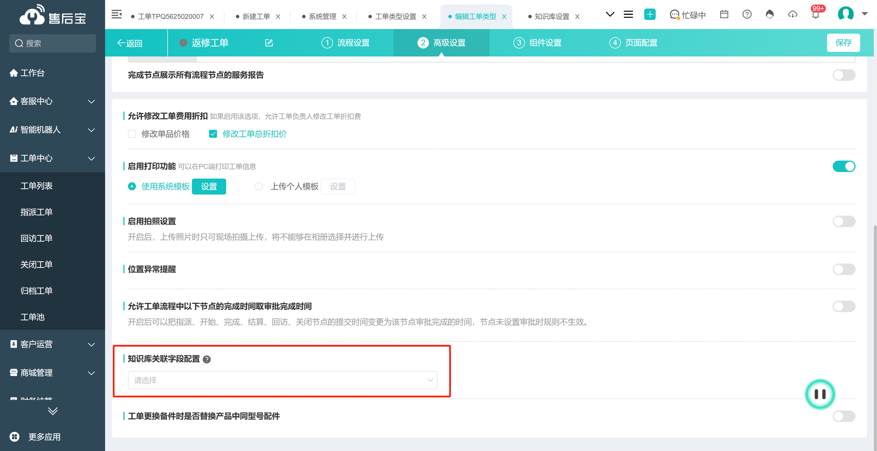The width and height of the screenshot is (877, 451).
Task: Open 工单列表 in the sidebar
Action: click(x=37, y=186)
